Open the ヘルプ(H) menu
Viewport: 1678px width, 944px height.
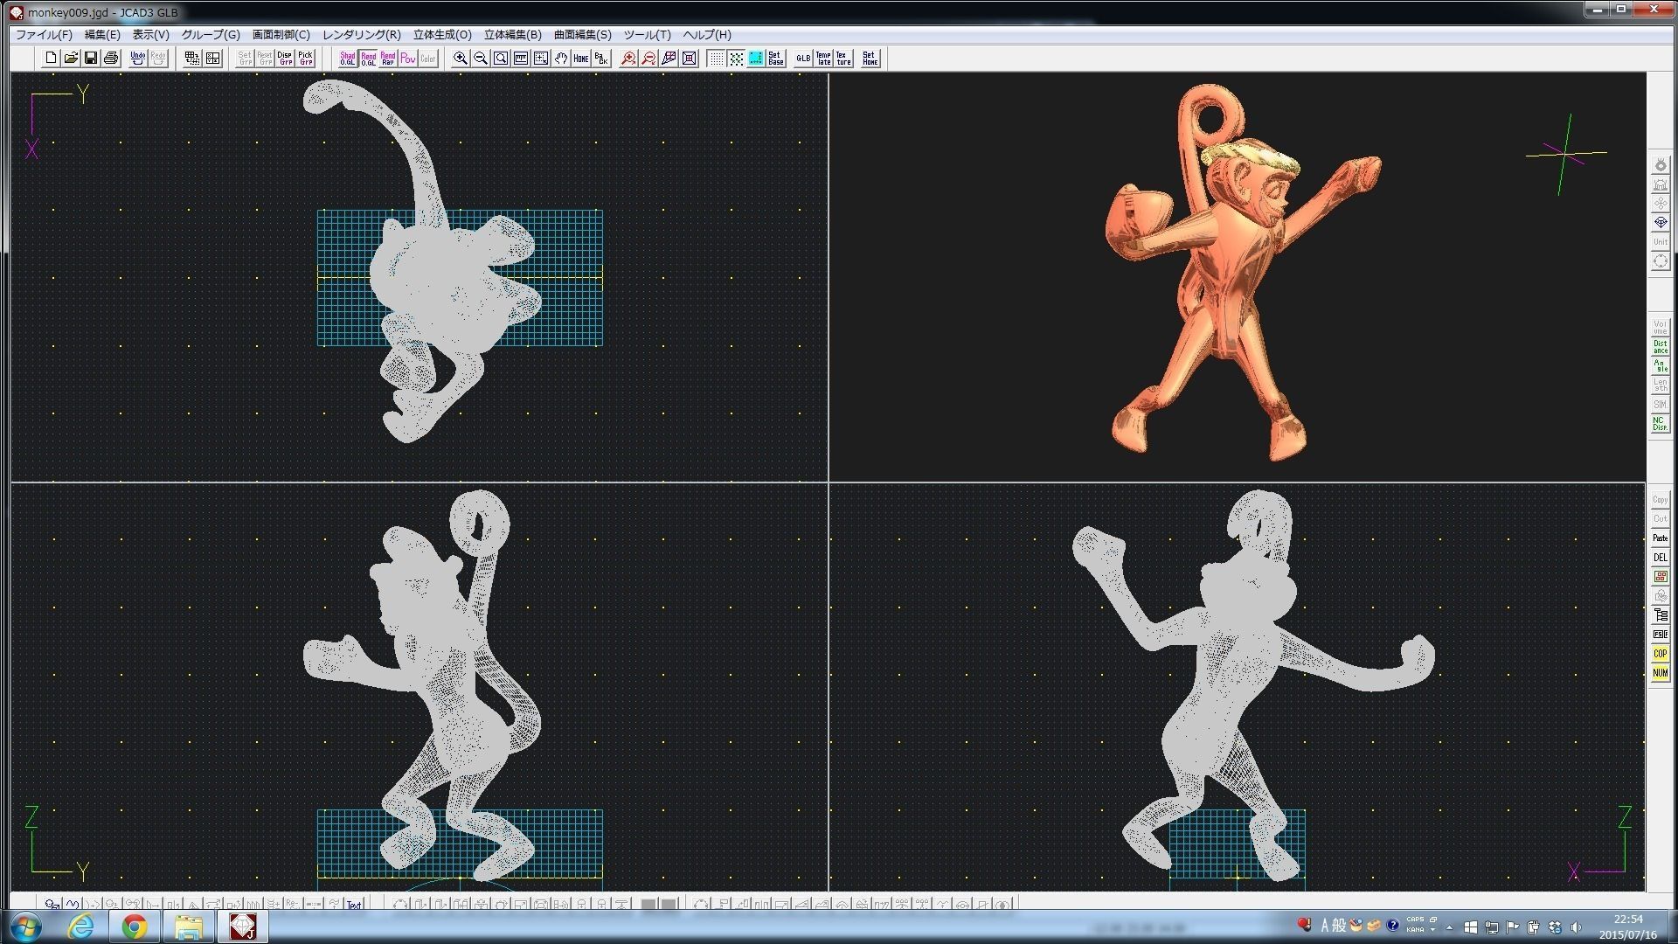pyautogui.click(x=706, y=35)
